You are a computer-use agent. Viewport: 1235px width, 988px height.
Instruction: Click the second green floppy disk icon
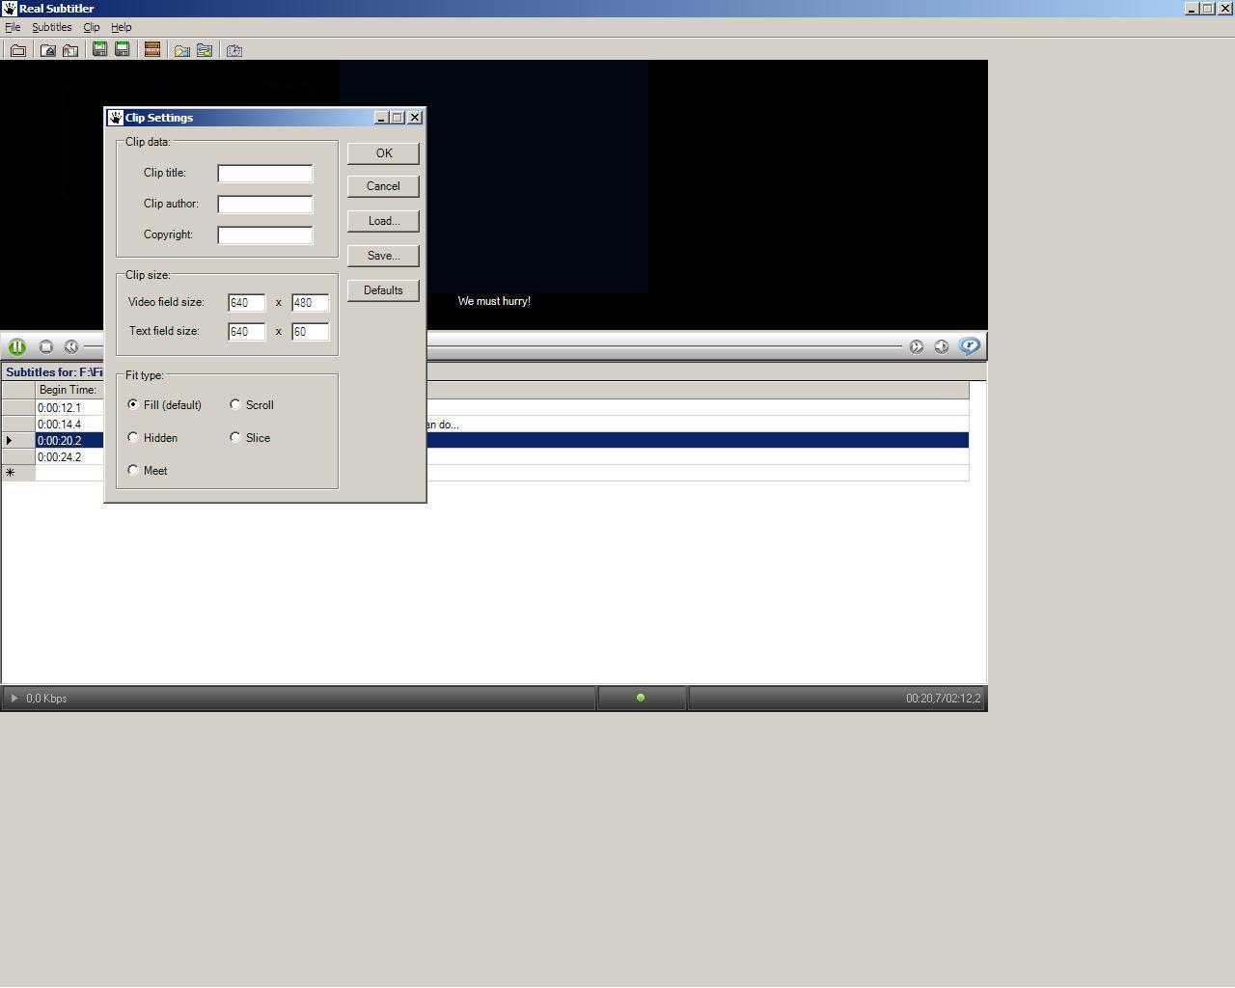pyautogui.click(x=123, y=49)
